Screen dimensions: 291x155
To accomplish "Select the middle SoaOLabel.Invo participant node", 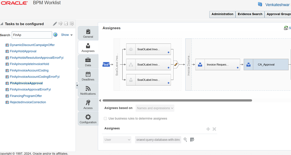I will (148, 64).
